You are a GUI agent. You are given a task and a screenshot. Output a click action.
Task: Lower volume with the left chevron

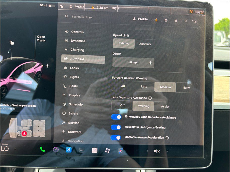click(147, 151)
